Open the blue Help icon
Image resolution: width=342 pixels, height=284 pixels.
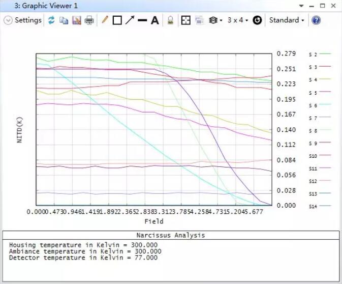316,20
